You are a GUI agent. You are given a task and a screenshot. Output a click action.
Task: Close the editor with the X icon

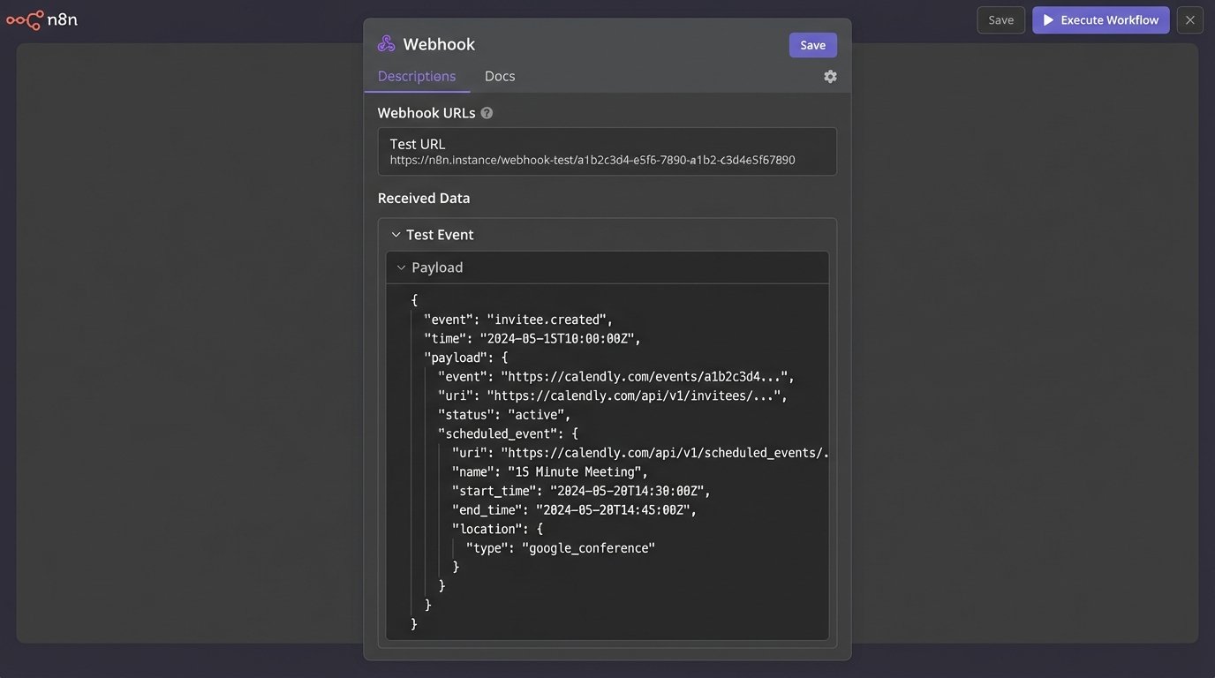(x=1189, y=20)
